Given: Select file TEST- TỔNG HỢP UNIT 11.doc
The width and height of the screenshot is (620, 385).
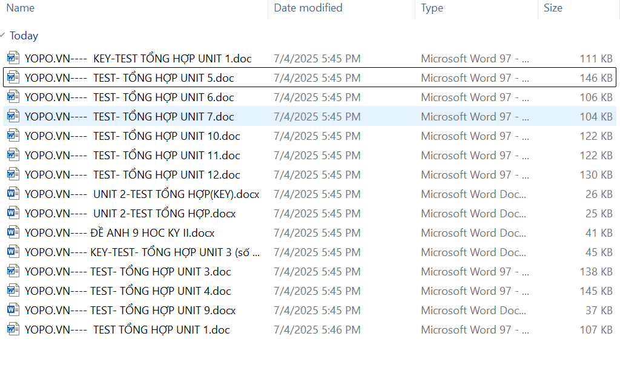Looking at the screenshot, I should [x=132, y=156].
